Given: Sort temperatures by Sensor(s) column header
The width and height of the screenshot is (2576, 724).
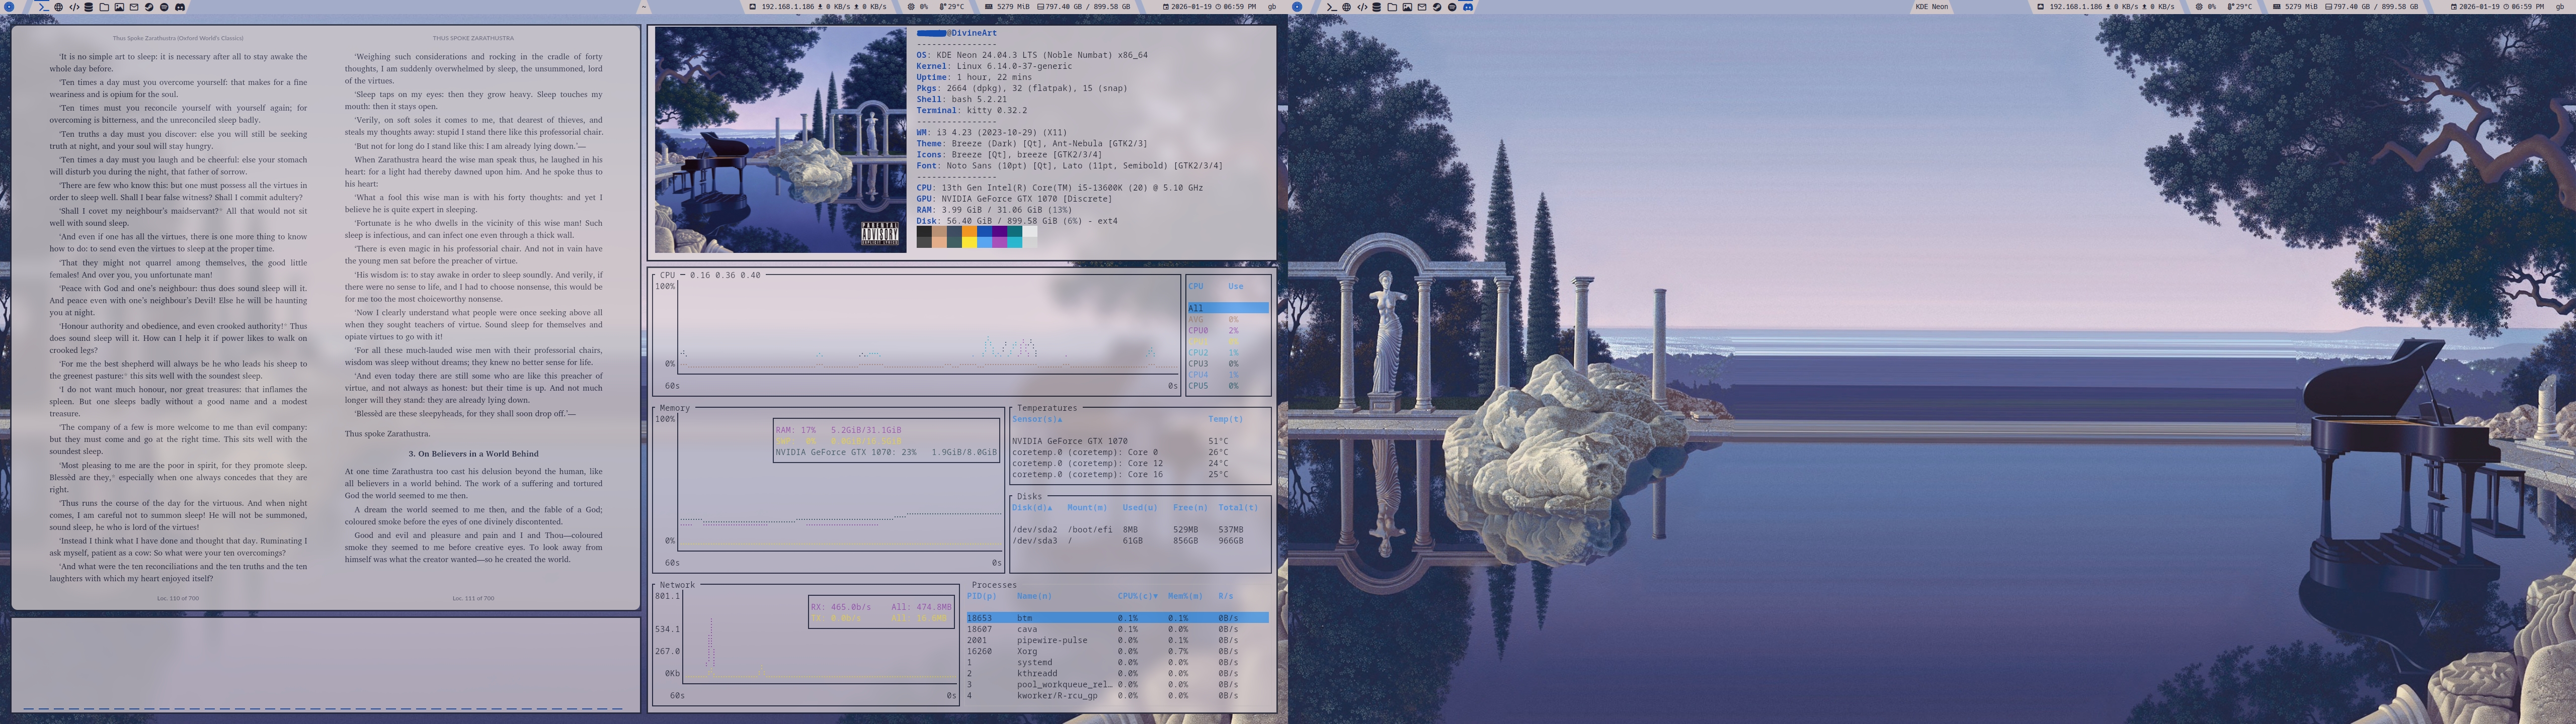Looking at the screenshot, I should pos(1036,420).
